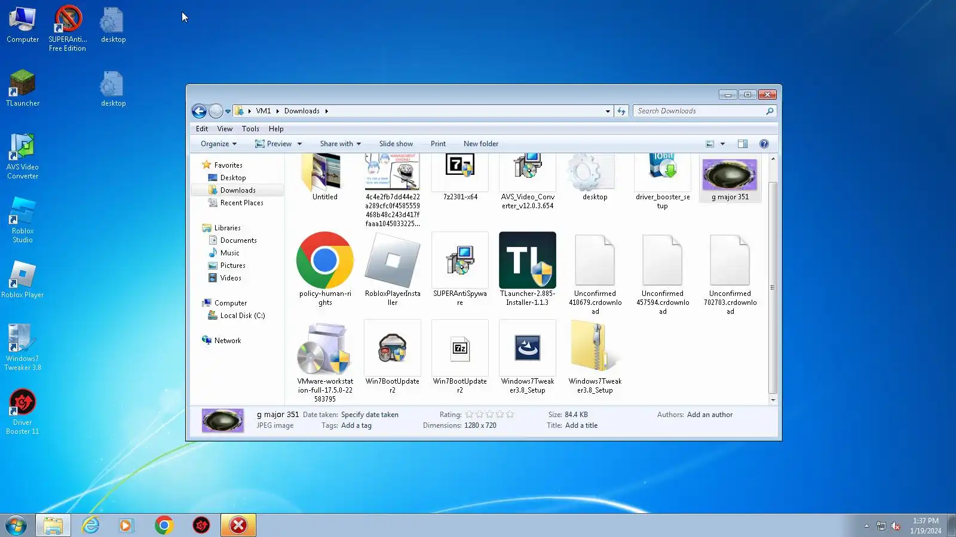Open Google Chrome from the taskbar
Screen dimensions: 956x537
point(164,525)
